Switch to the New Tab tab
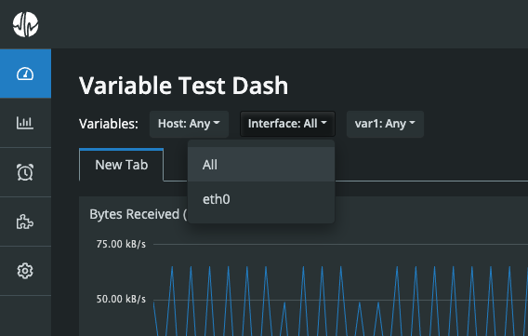This screenshot has width=528, height=336. pyautogui.click(x=121, y=165)
